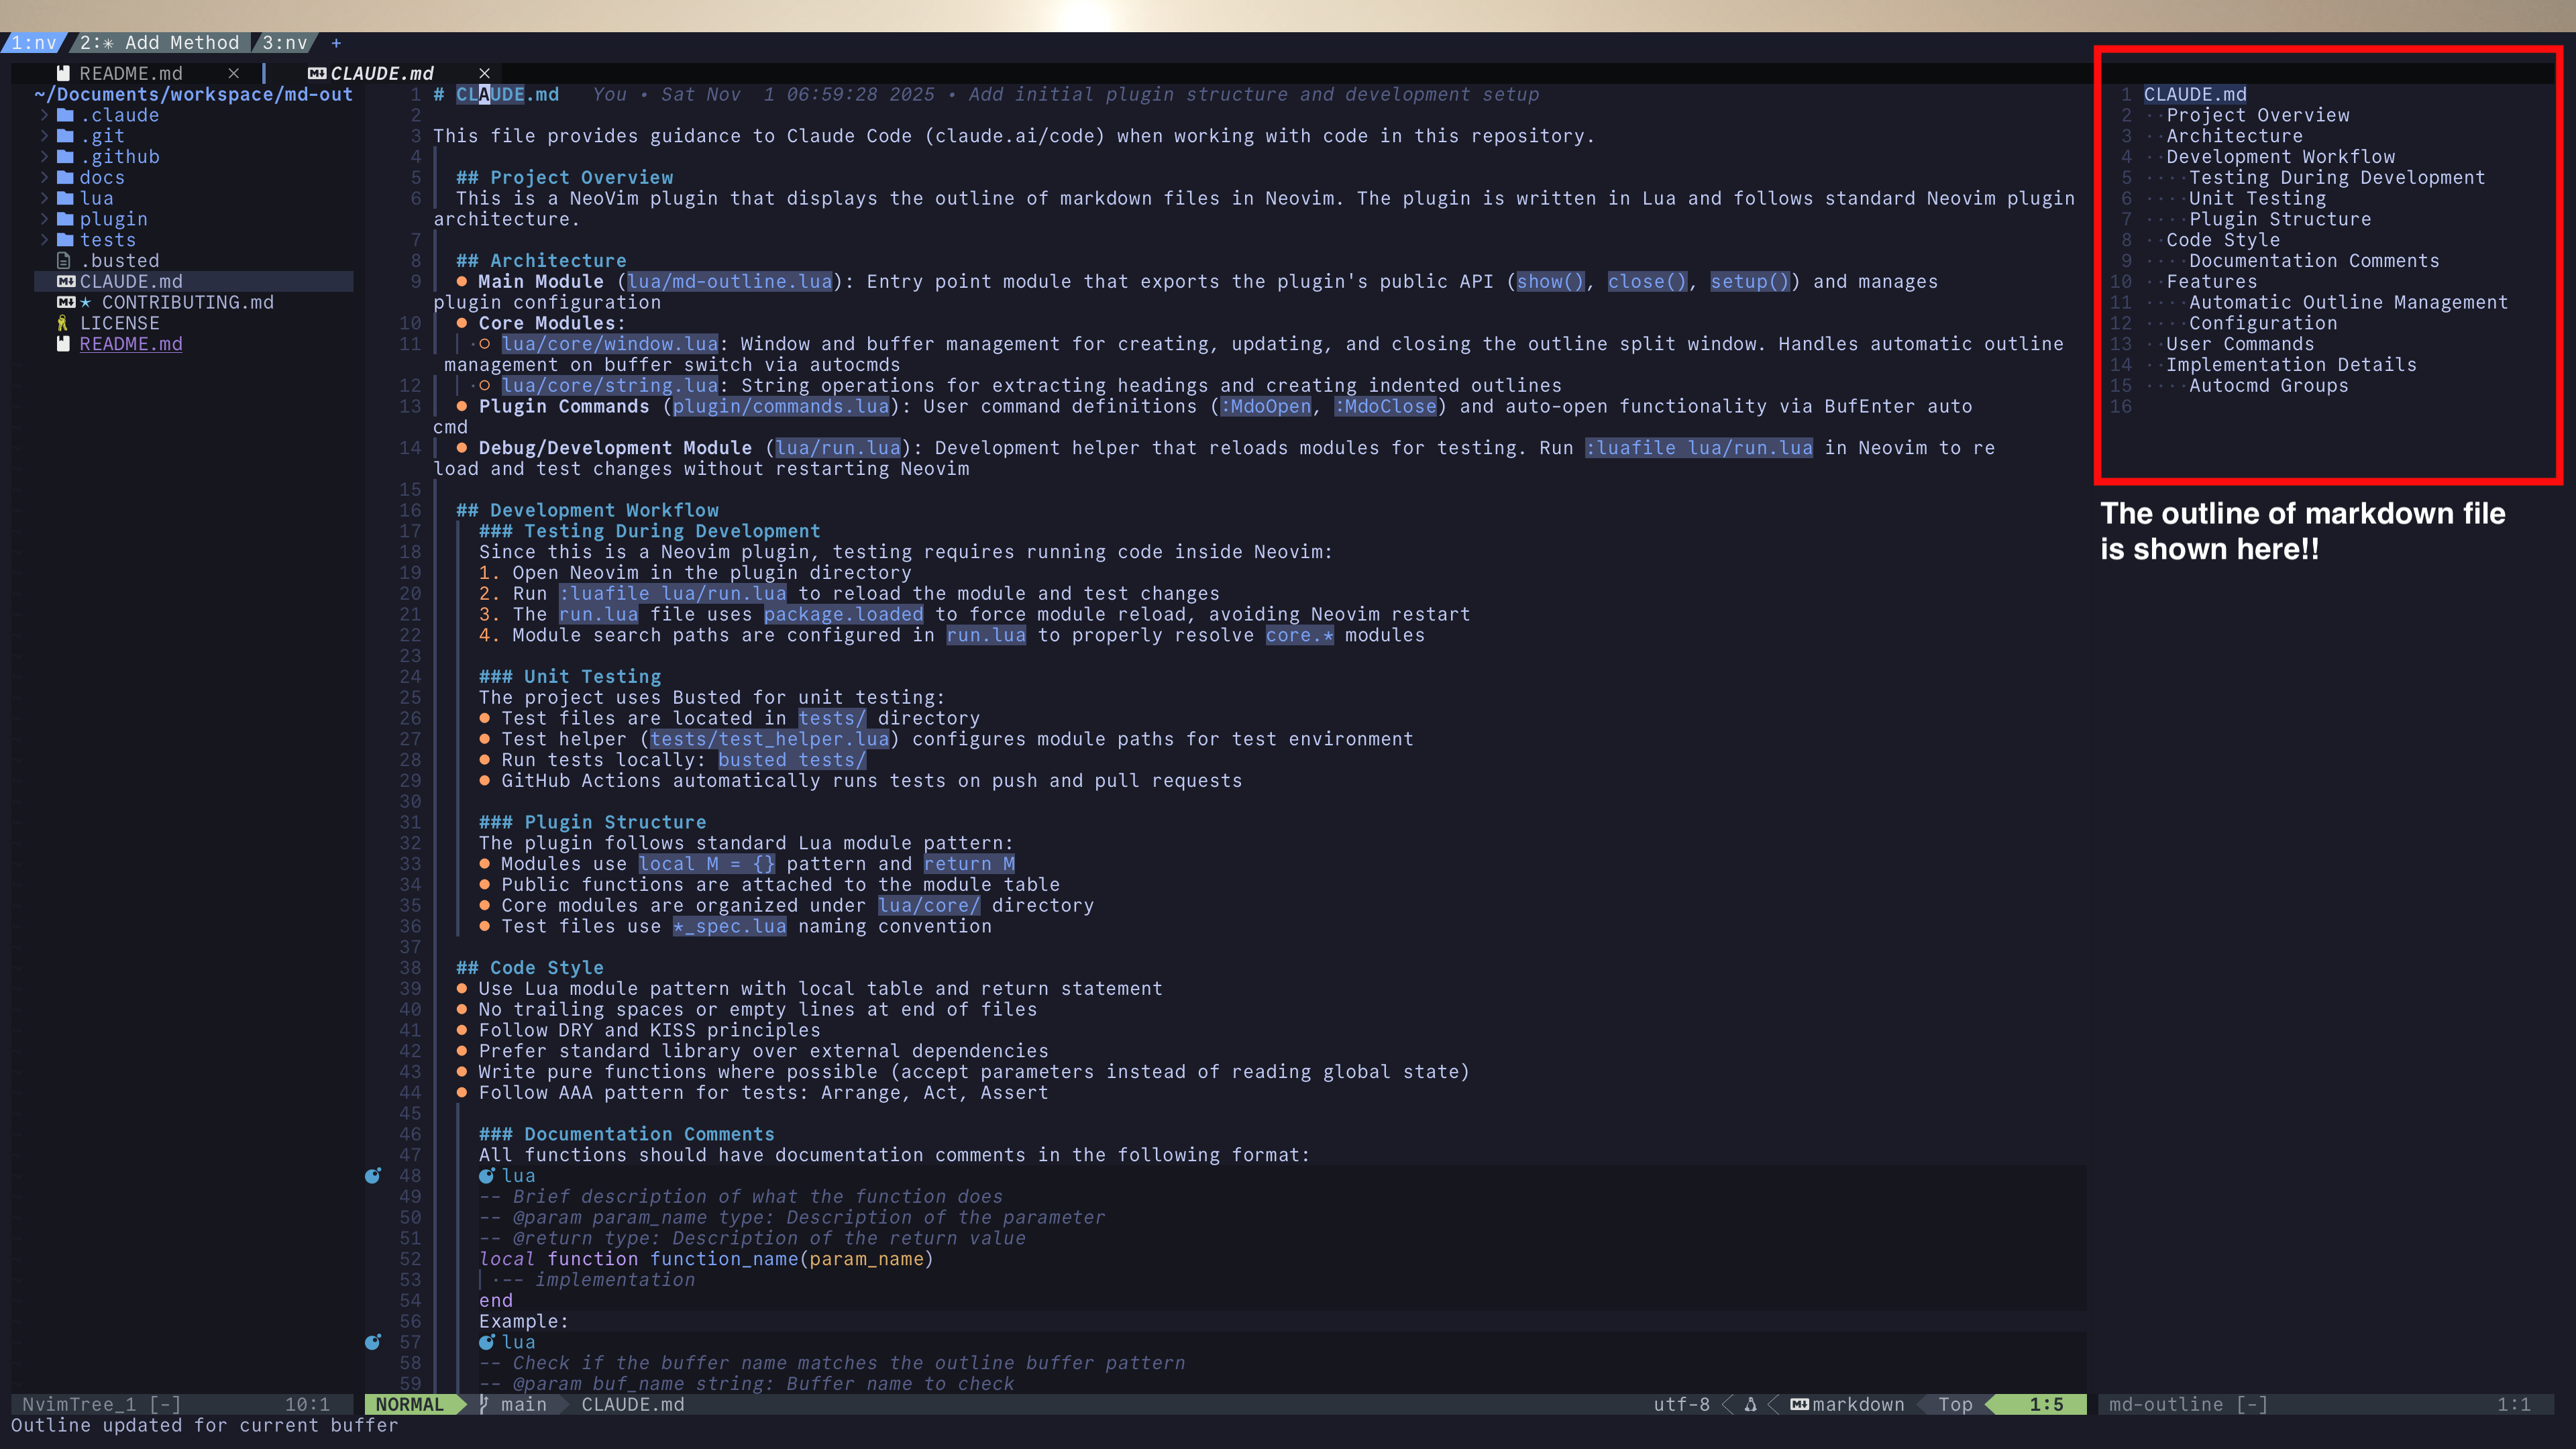Click the .busted file icon

click(x=63, y=261)
